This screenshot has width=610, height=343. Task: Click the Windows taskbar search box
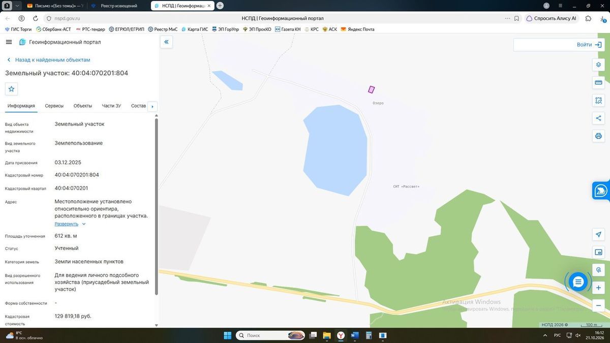271,335
